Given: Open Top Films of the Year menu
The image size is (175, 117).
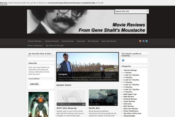Looking at the screenshot, I should [x=55, y=46].
